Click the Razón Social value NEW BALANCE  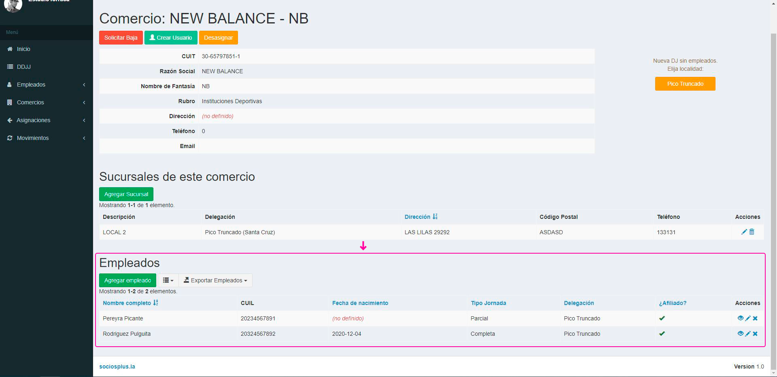(x=222, y=71)
